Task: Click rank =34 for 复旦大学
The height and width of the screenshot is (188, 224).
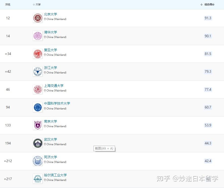Action: [x=8, y=54]
